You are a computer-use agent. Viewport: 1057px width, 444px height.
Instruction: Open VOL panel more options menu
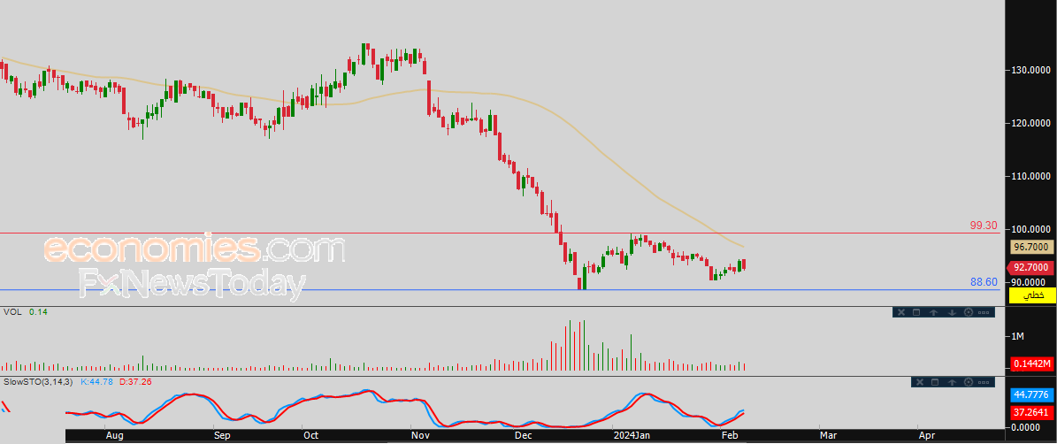(x=984, y=312)
